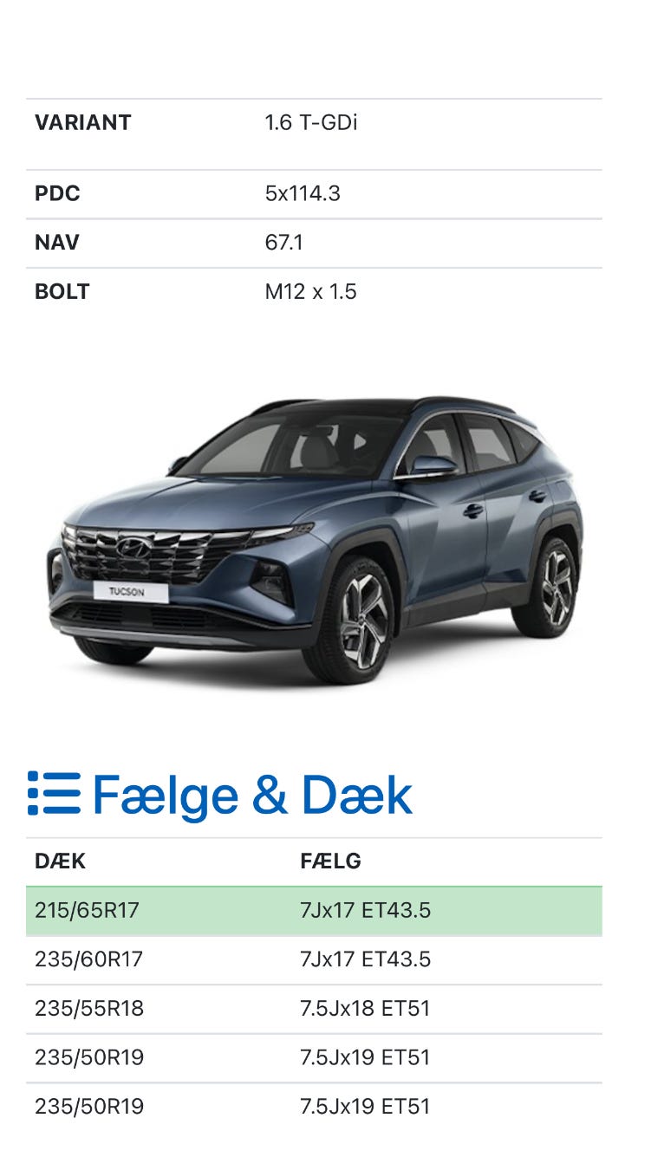Click the 7Jx17 ET43.5 rim in green row
Viewport: 664px width, 1157px height.
[x=365, y=911]
